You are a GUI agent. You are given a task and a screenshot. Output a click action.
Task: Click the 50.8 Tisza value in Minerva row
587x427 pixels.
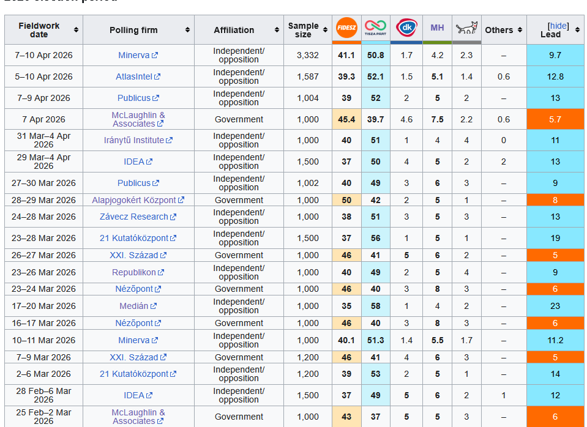point(375,56)
